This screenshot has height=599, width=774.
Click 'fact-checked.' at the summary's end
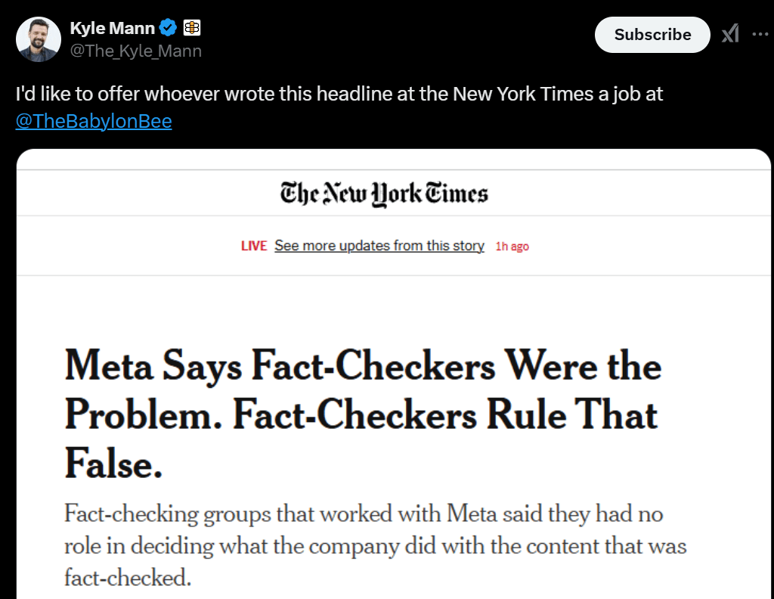128,578
